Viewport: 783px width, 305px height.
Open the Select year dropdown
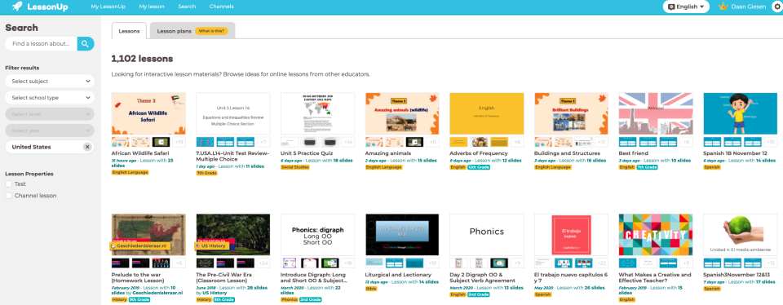click(x=50, y=130)
